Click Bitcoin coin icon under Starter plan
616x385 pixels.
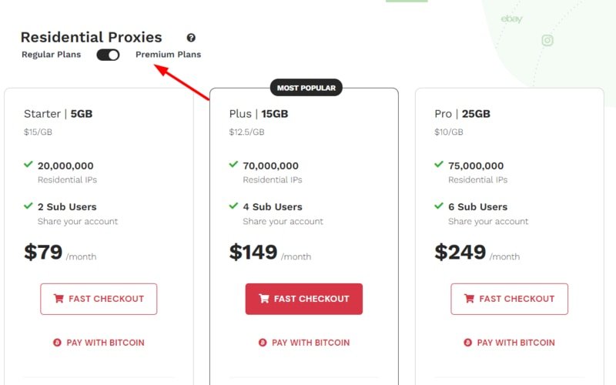click(57, 343)
